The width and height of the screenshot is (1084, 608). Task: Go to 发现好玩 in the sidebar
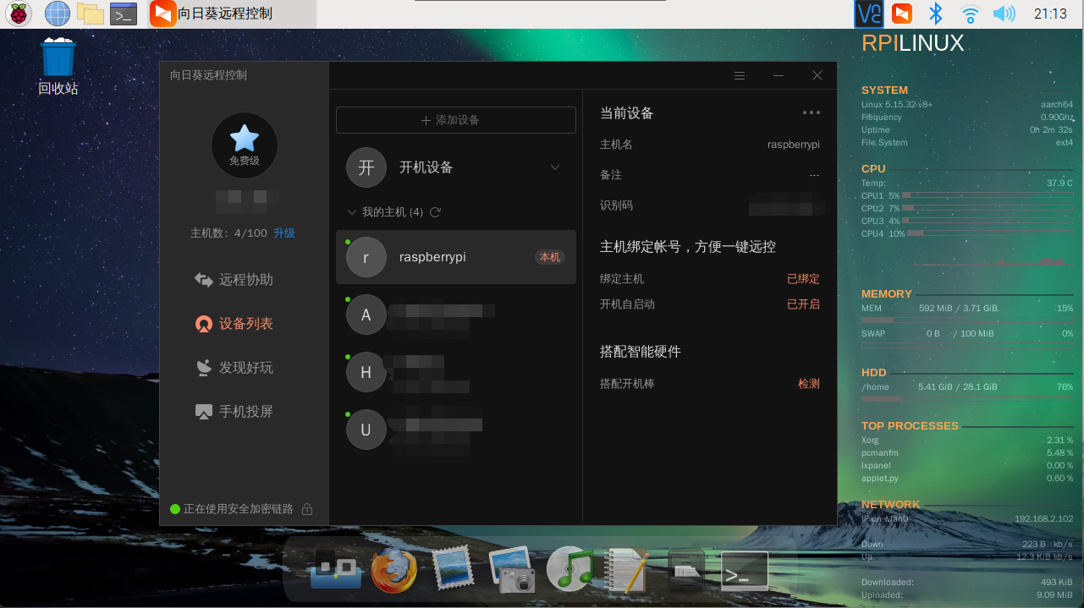[x=245, y=368]
